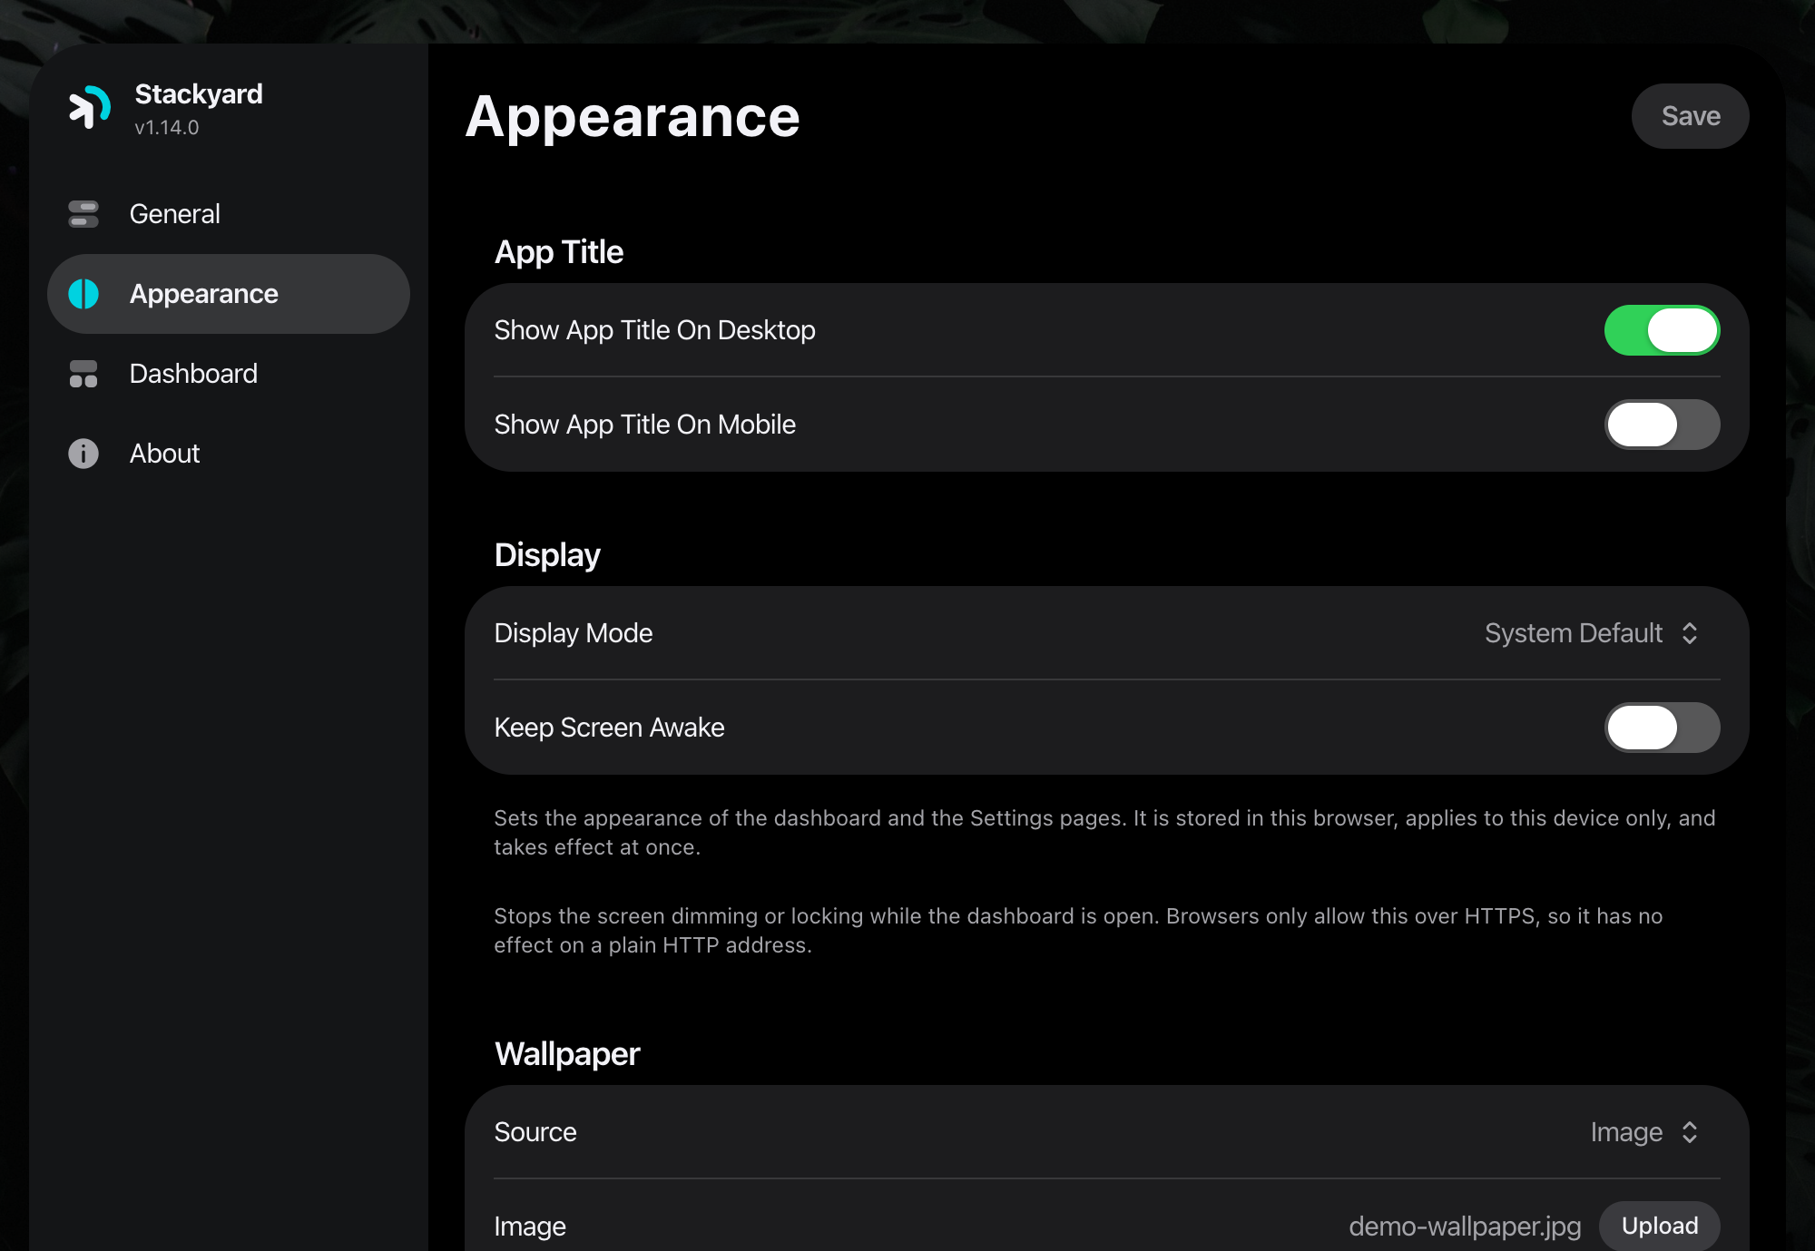
Task: Click the Display section heading
Action: coord(547,555)
